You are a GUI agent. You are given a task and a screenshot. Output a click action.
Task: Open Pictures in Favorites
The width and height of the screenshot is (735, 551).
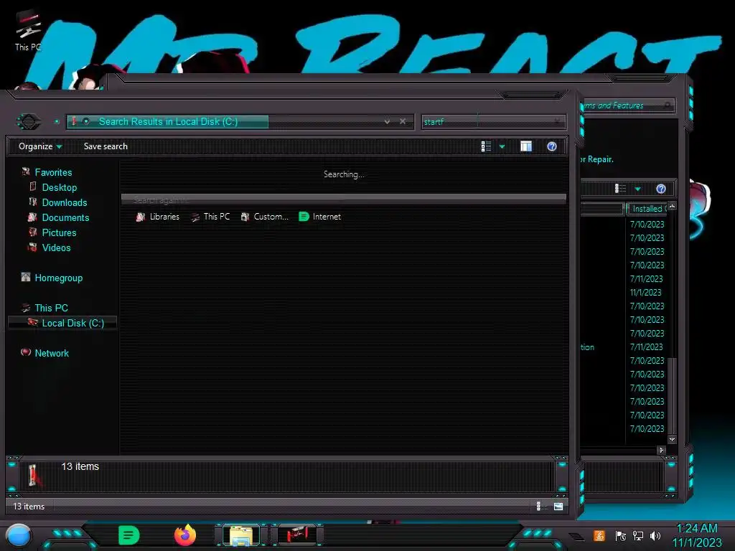click(x=59, y=232)
